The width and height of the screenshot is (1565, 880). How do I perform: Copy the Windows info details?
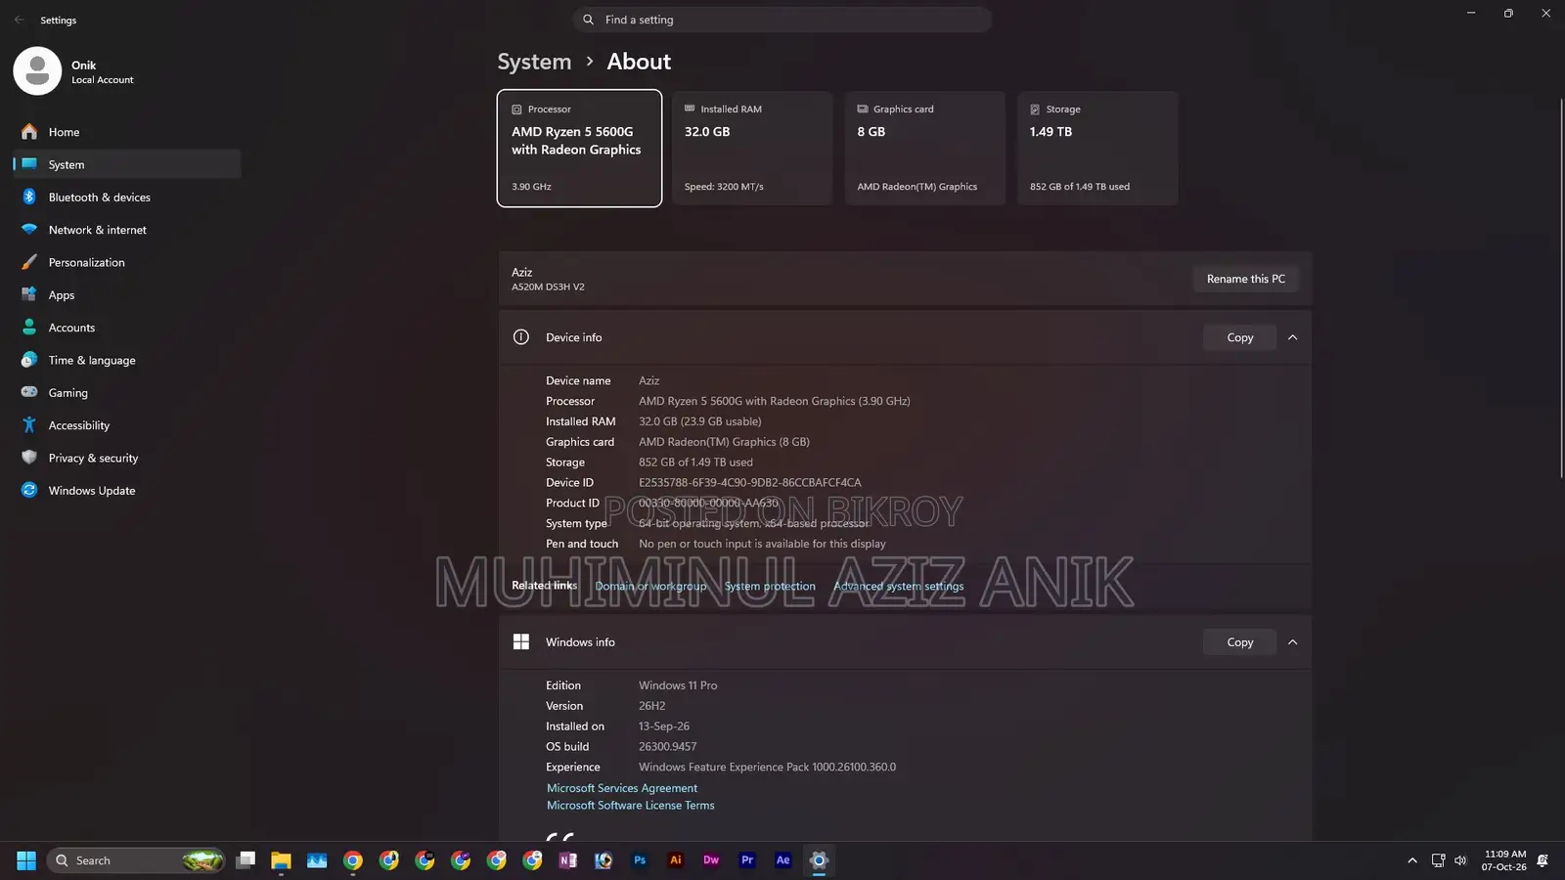1240,642
